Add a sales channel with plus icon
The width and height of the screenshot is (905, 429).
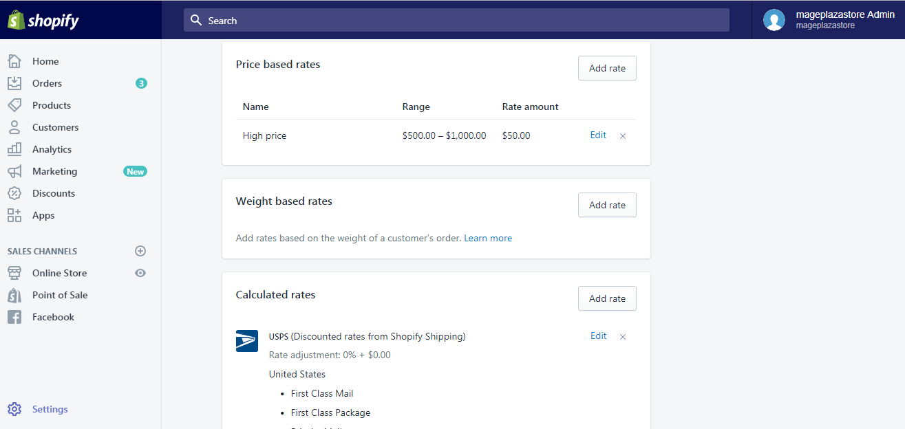140,251
